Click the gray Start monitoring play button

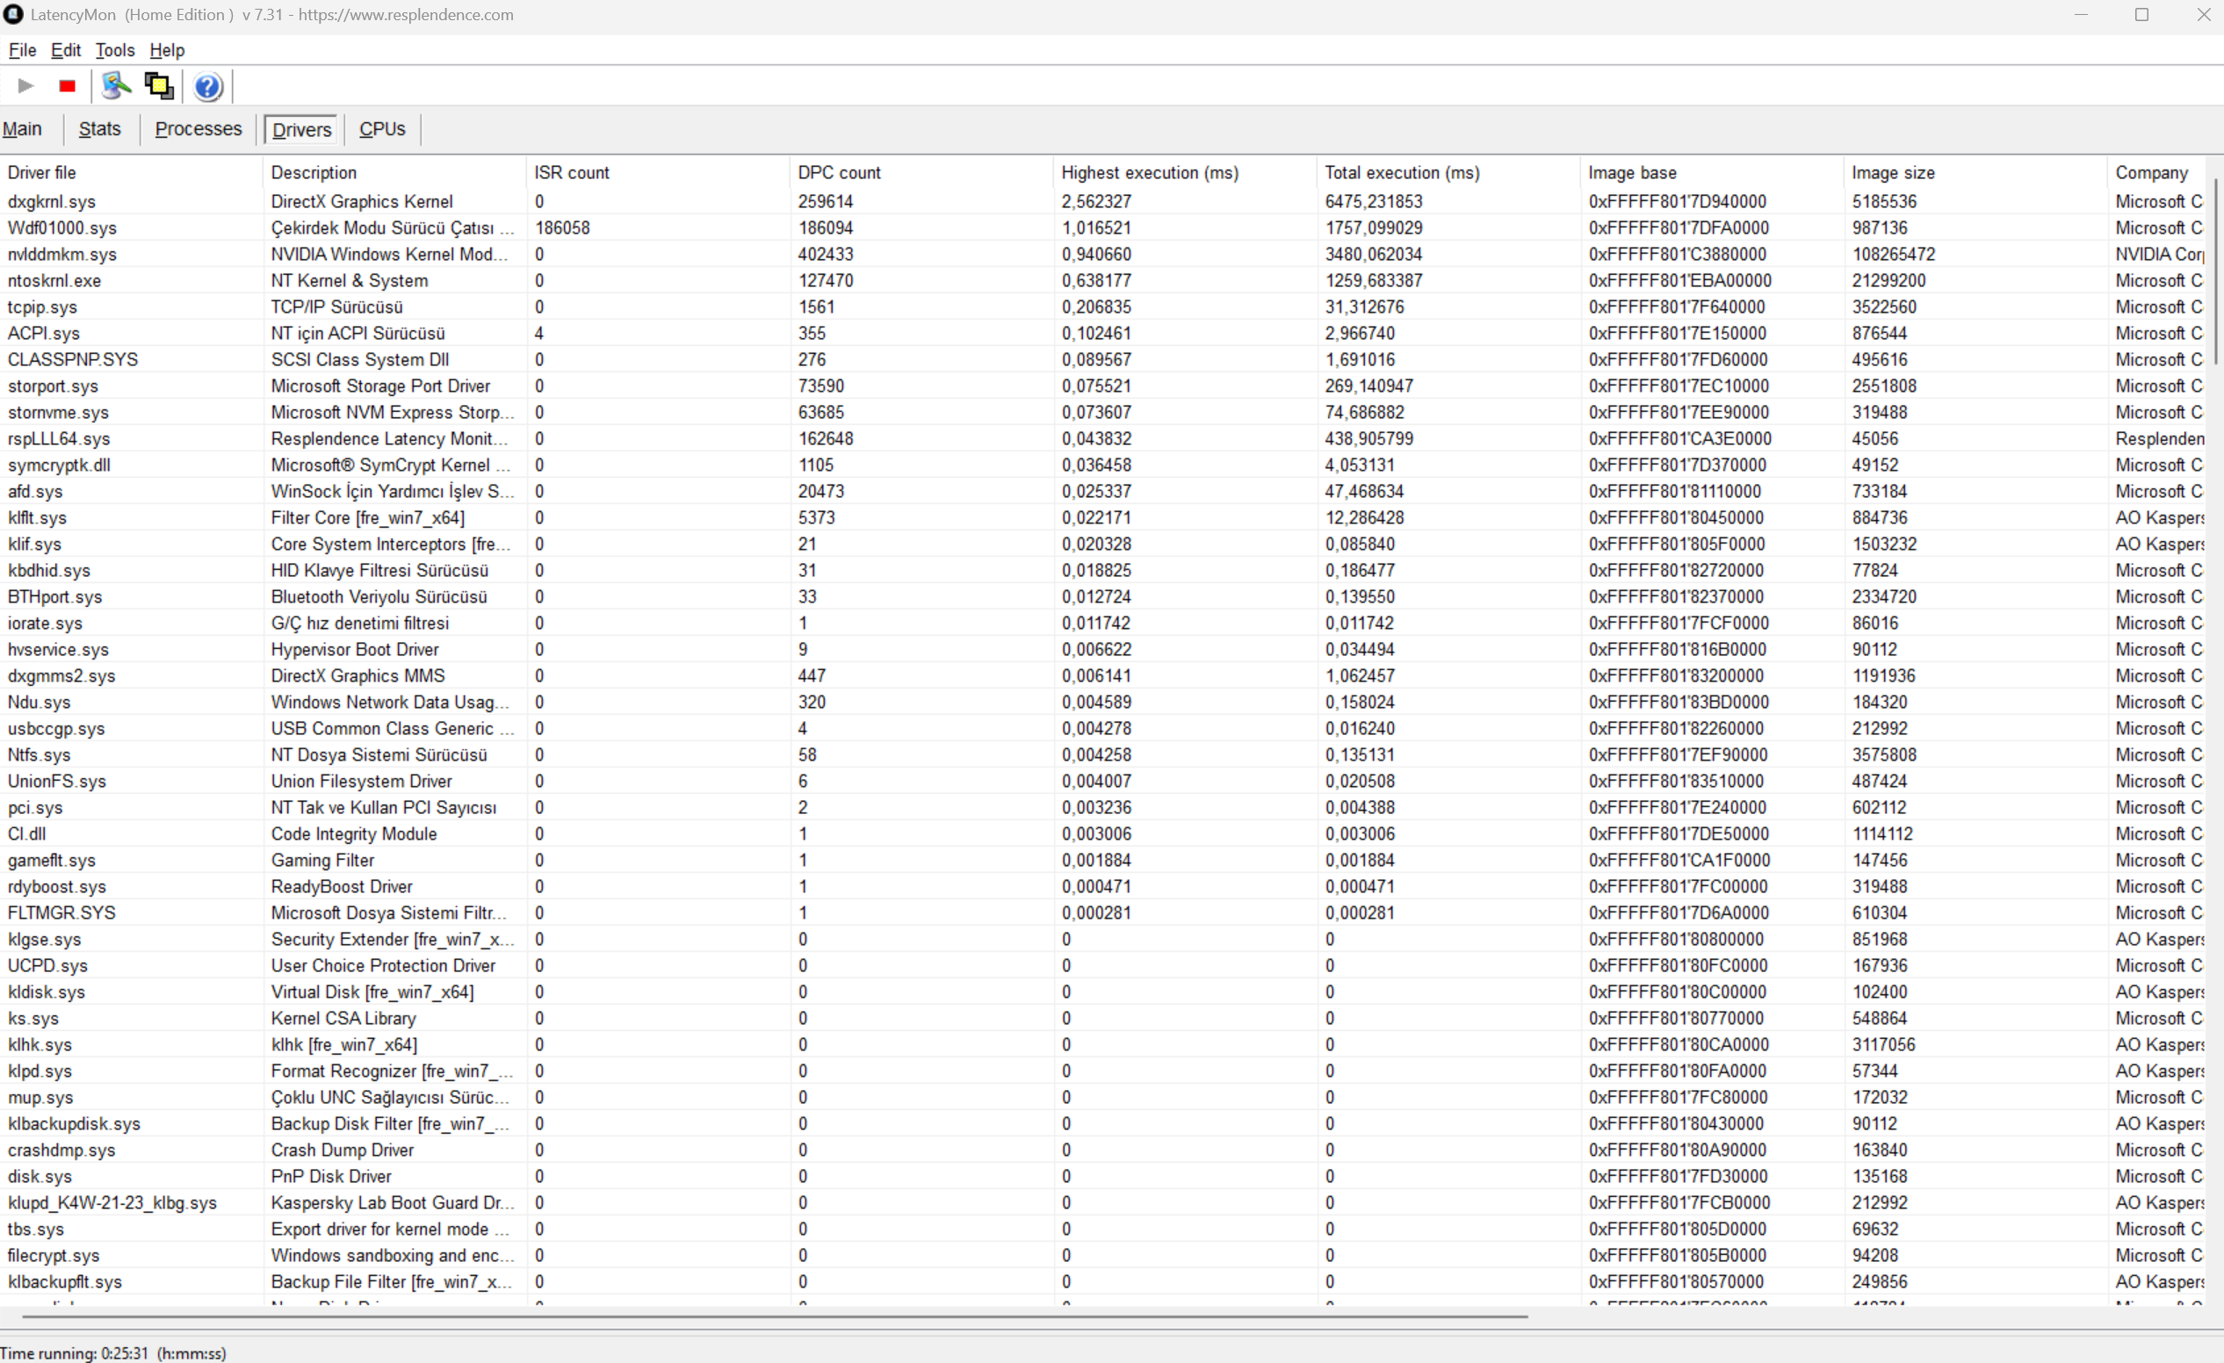click(x=25, y=86)
